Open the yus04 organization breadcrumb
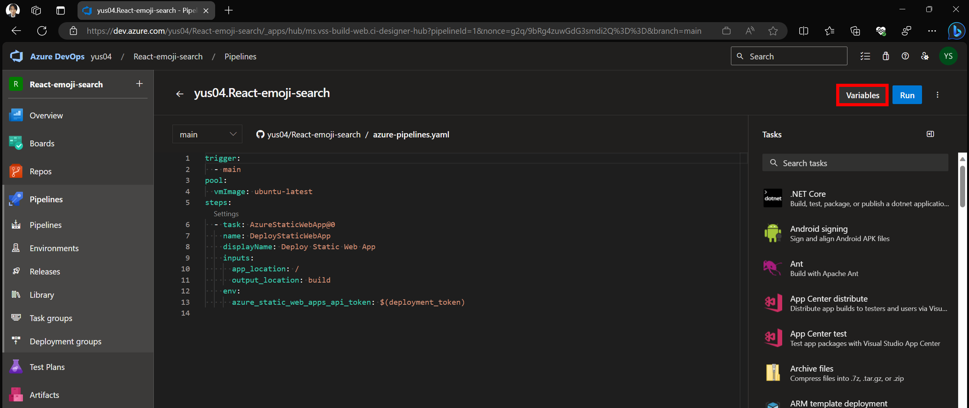This screenshot has width=969, height=408. tap(101, 56)
